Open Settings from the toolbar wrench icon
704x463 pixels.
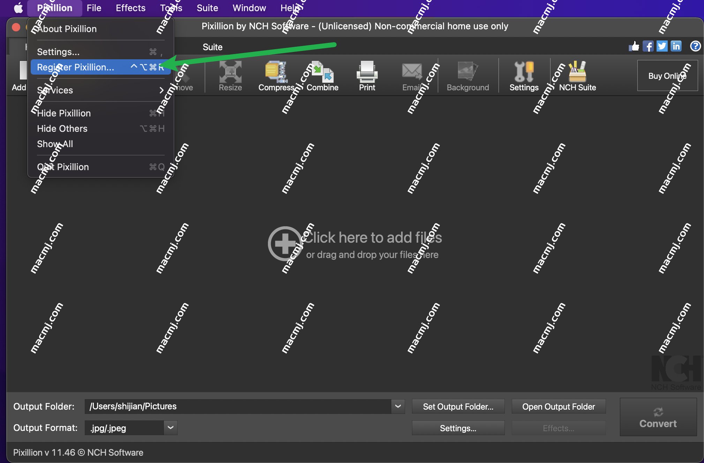click(x=524, y=76)
